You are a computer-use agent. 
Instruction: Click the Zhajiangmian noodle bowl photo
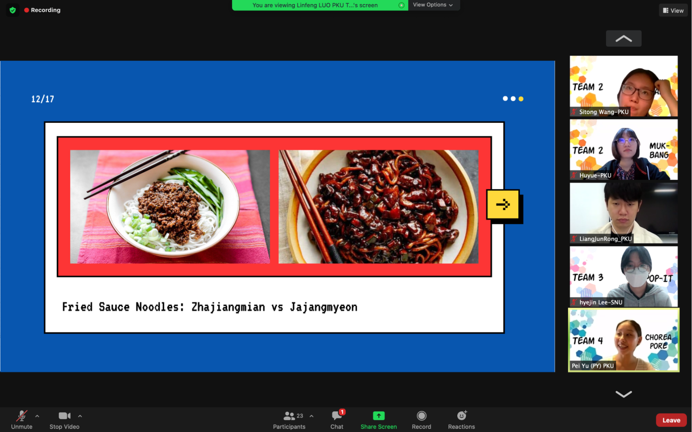170,207
